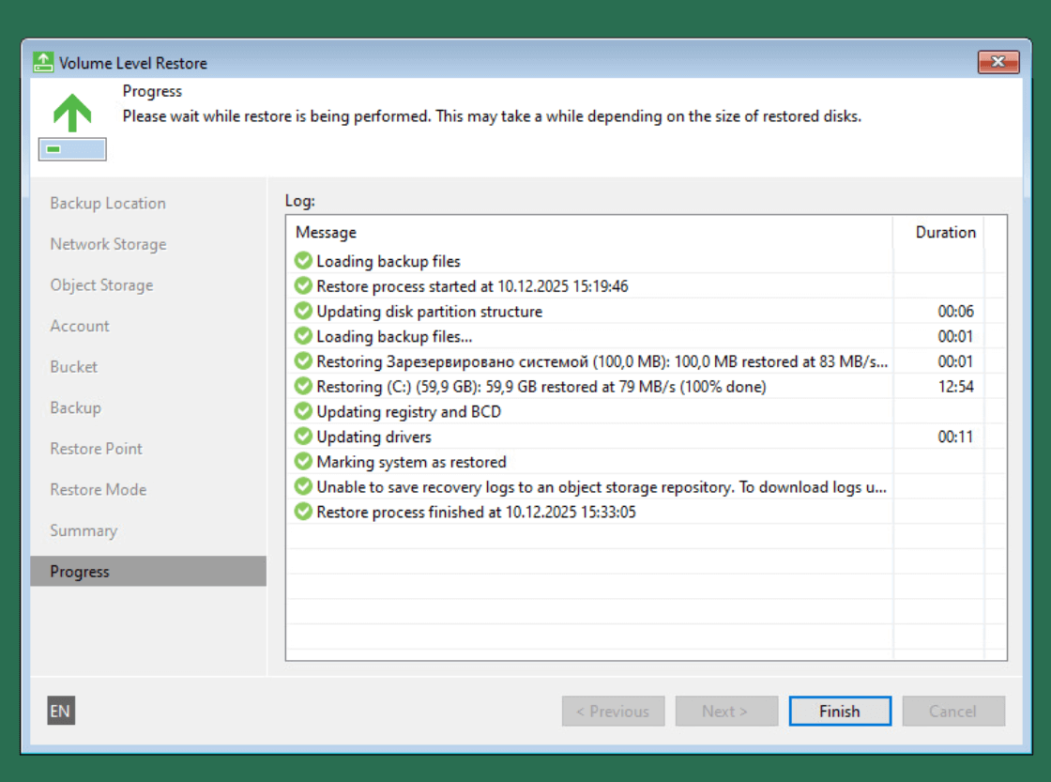Click the EN language indicator
Image resolution: width=1051 pixels, height=782 pixels.
pyautogui.click(x=60, y=712)
